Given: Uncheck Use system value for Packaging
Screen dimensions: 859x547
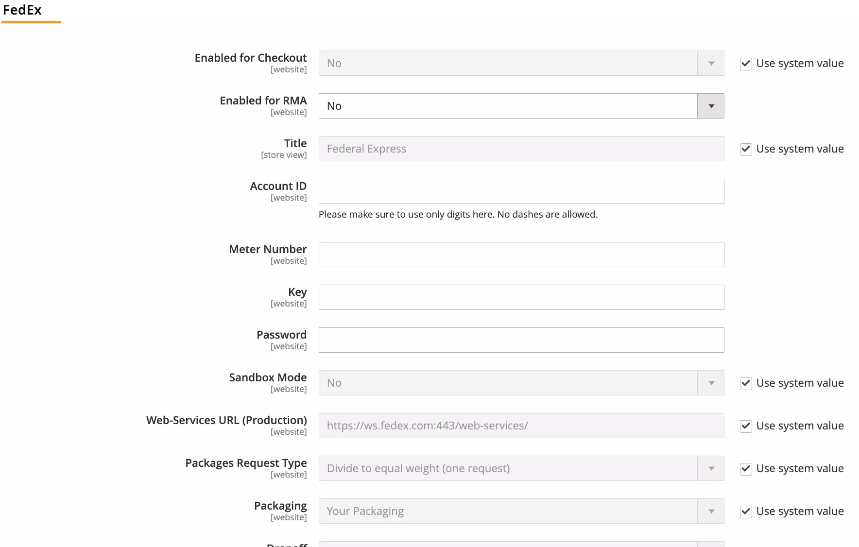Looking at the screenshot, I should tap(746, 512).
